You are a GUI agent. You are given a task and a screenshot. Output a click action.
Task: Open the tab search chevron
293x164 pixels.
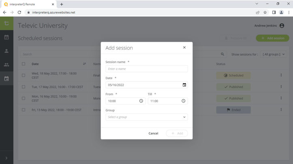tap(257, 4)
